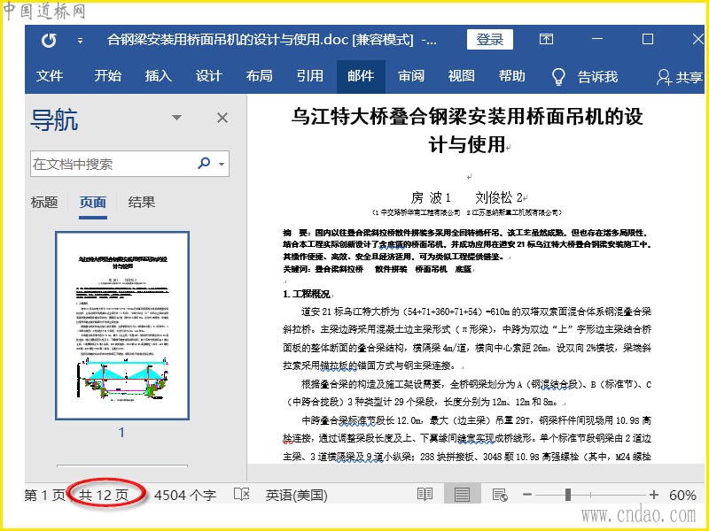The image size is (709, 531).
Task: Click the magnifier search icon
Action: coord(205,163)
